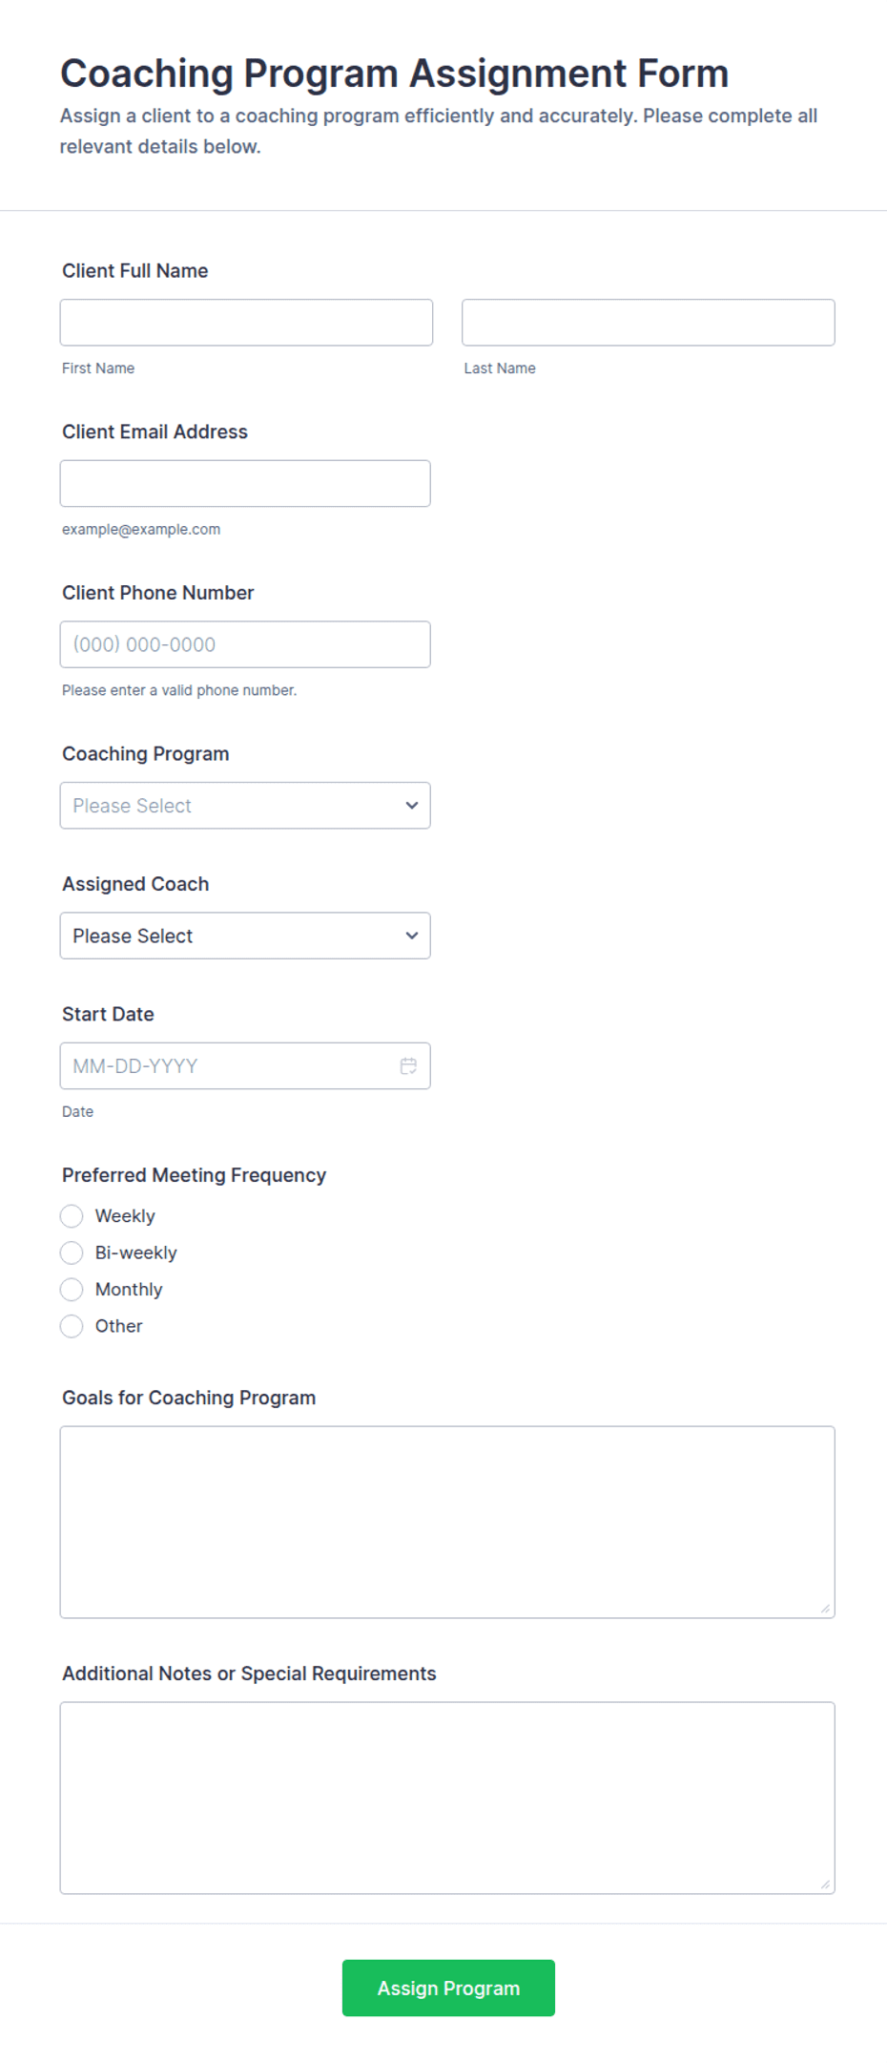Screen dimensions: 887x2063
Task: Click inside Goals for Coaching Program textarea
Action: (447, 1523)
